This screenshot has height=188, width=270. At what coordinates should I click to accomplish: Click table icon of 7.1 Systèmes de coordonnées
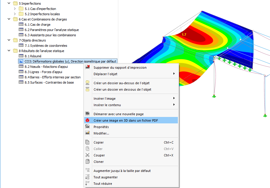21,45
